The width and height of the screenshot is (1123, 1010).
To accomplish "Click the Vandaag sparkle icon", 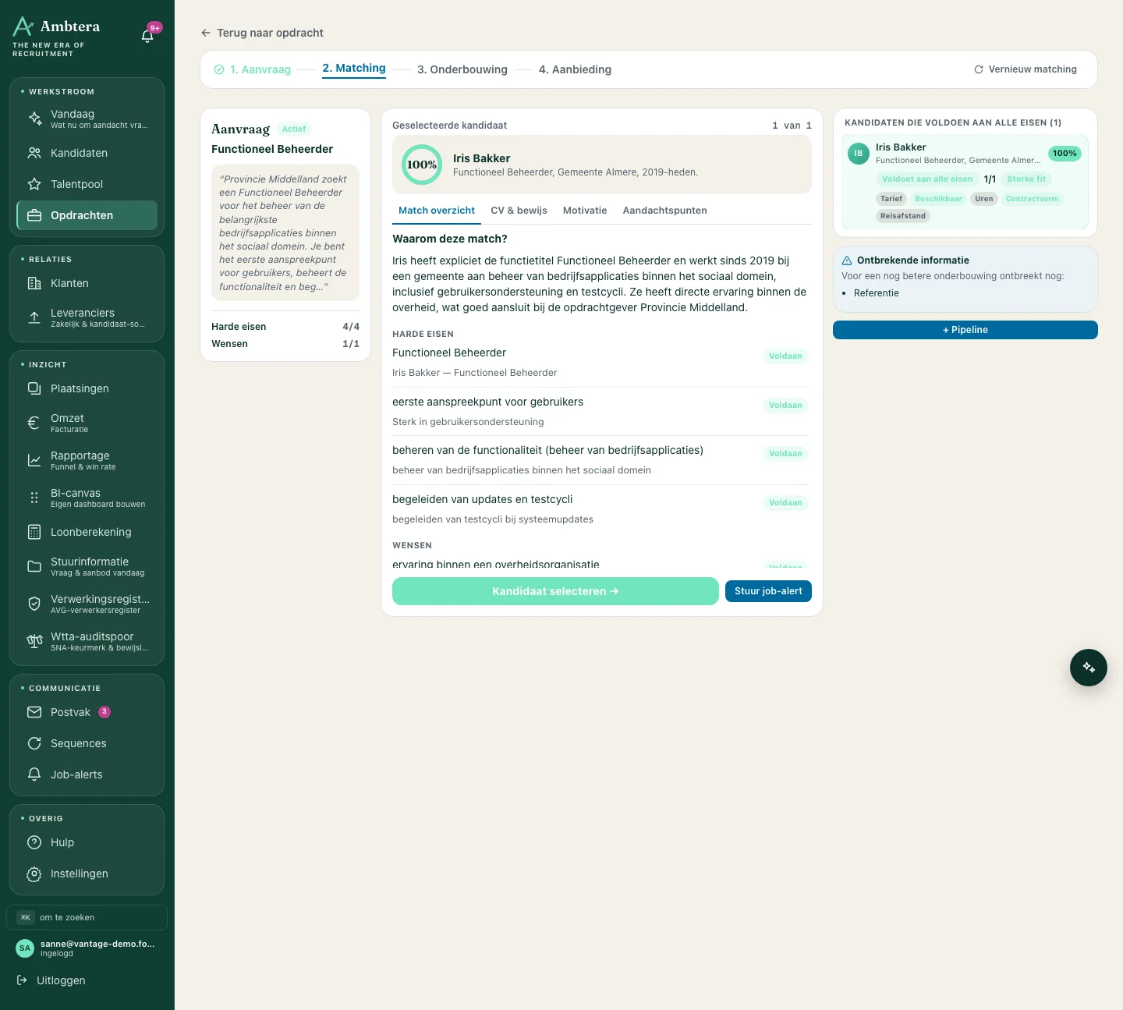I will (x=34, y=119).
